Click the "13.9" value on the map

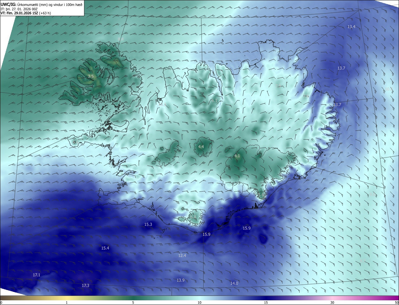[180, 280]
